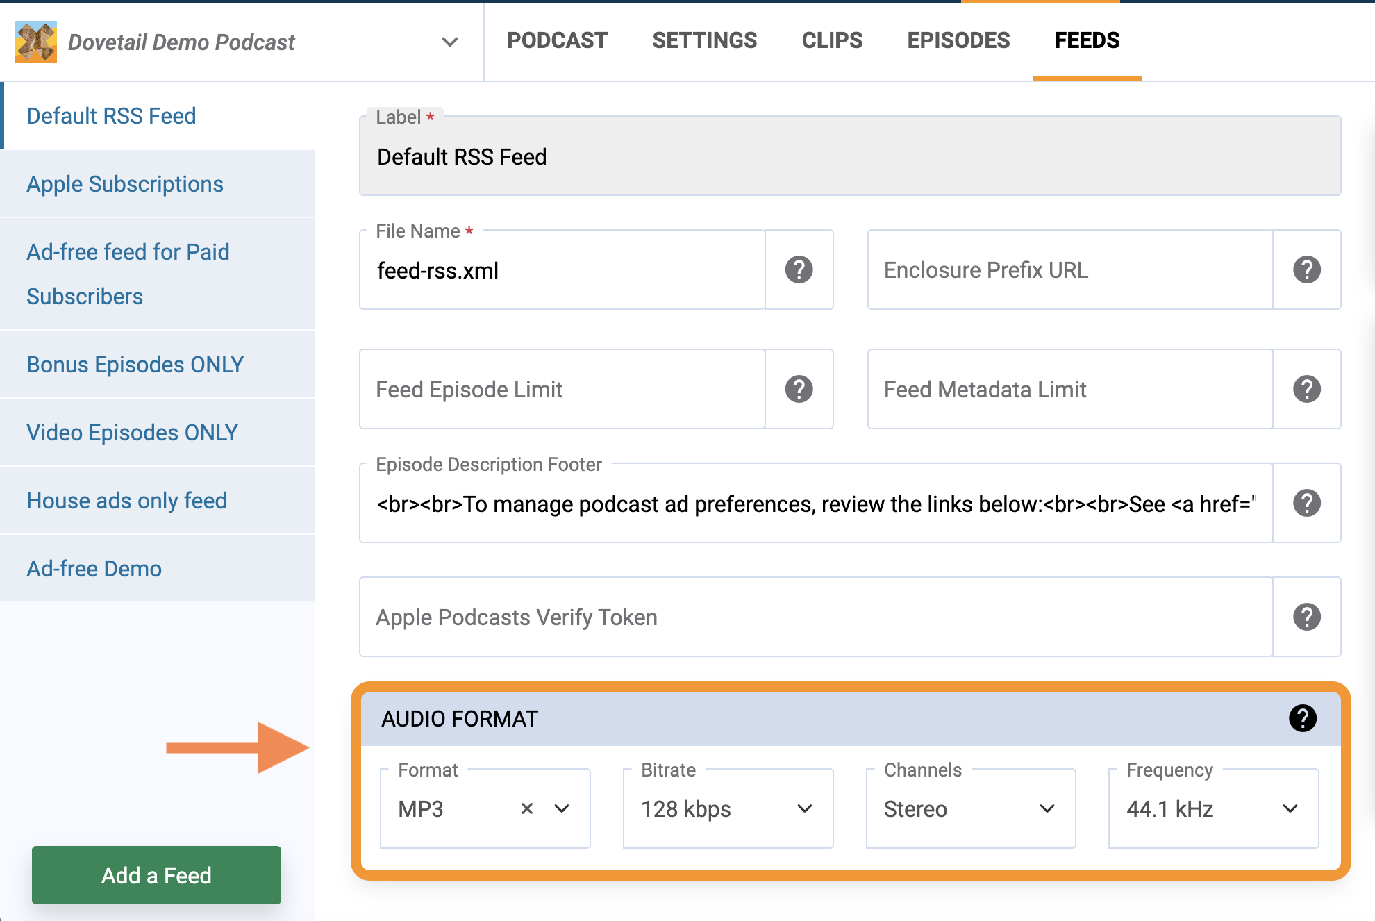Switch to the Episodes tab
1375x921 pixels.
click(x=958, y=40)
